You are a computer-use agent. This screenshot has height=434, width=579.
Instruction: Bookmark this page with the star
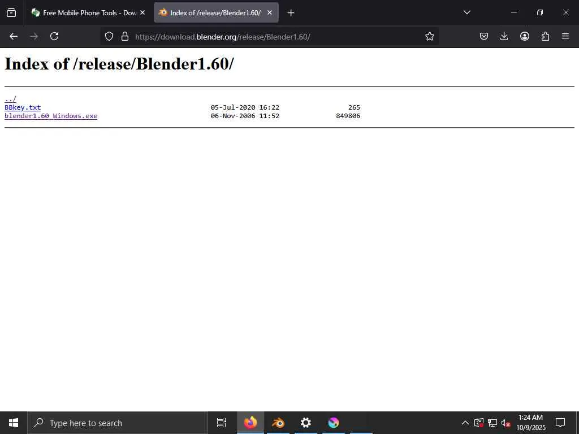(x=430, y=36)
